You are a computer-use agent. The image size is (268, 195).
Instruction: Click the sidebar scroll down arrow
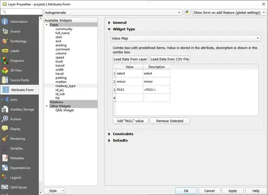[41, 193]
